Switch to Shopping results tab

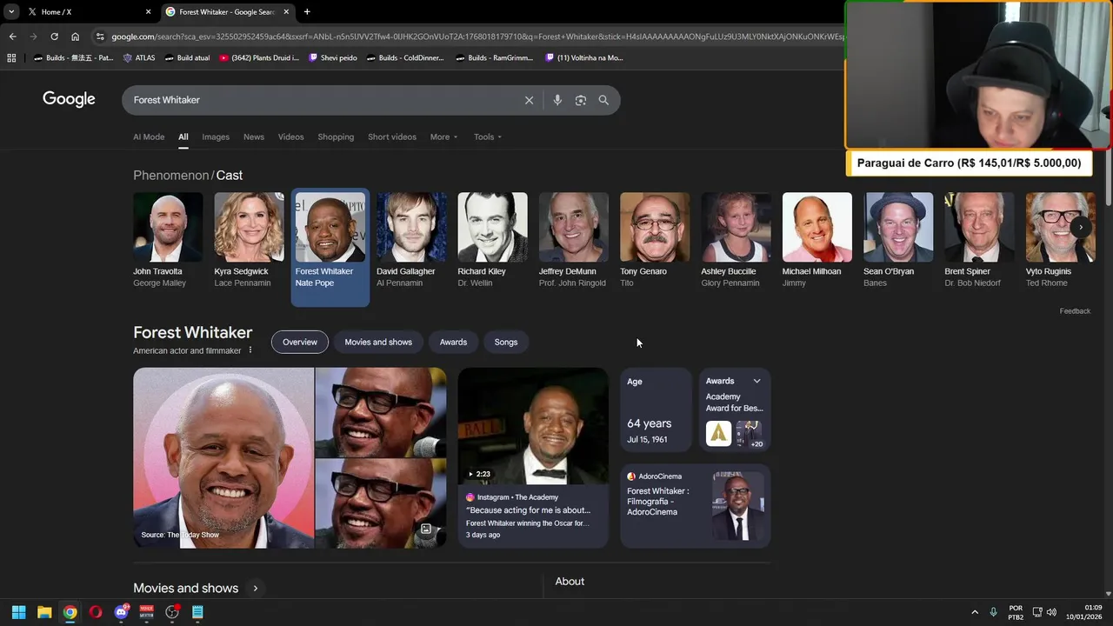click(336, 137)
